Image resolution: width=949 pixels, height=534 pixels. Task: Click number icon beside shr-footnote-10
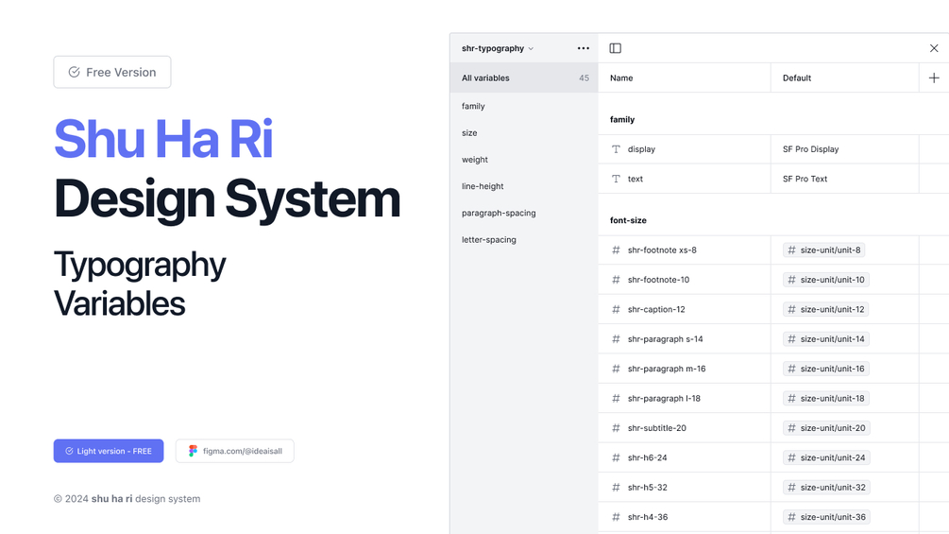[616, 280]
